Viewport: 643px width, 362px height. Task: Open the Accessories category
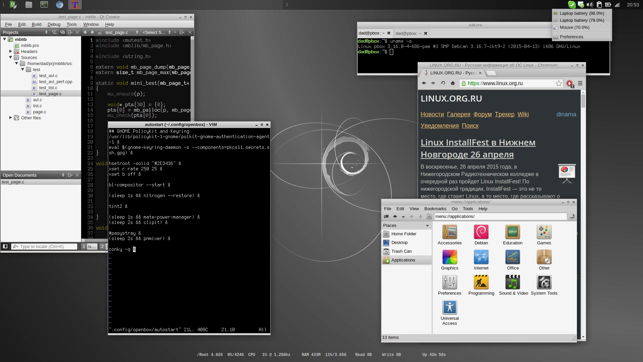[449, 235]
